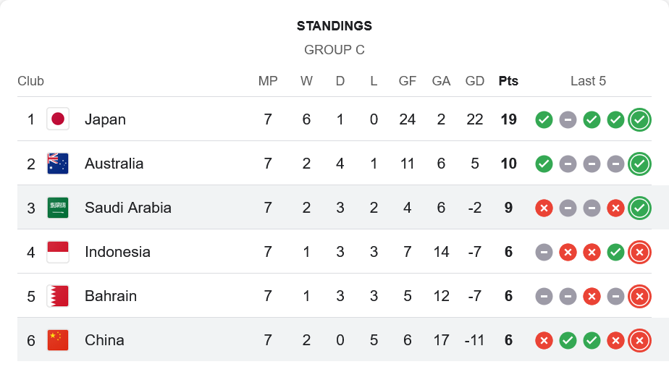The width and height of the screenshot is (669, 372).
Task: Click Bahrain's first draw icon in Last 5
Action: pyautogui.click(x=544, y=296)
